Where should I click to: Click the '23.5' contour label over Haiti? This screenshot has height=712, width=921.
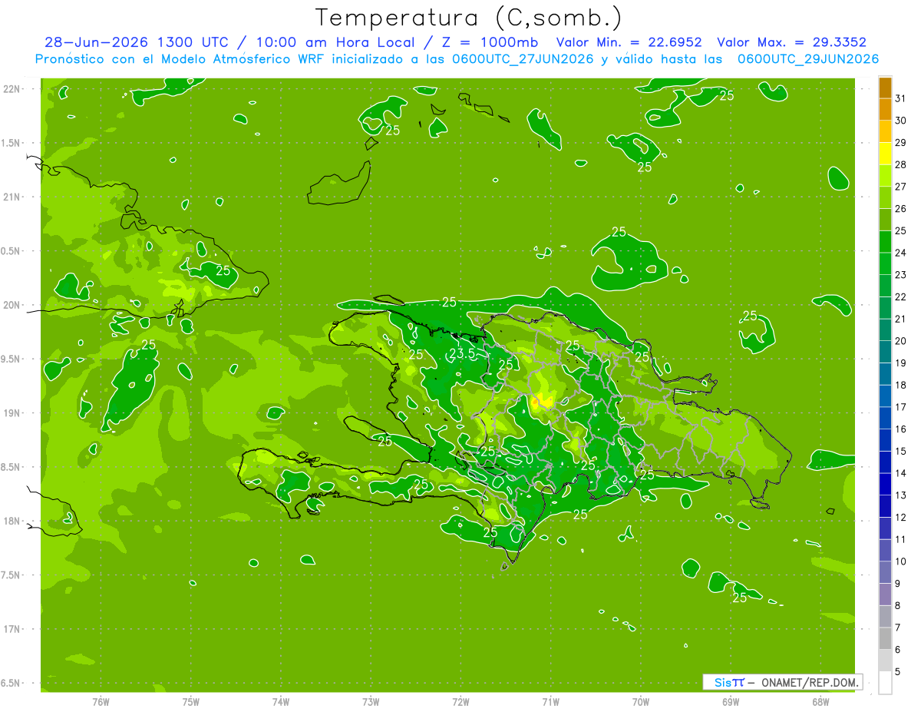tap(462, 353)
